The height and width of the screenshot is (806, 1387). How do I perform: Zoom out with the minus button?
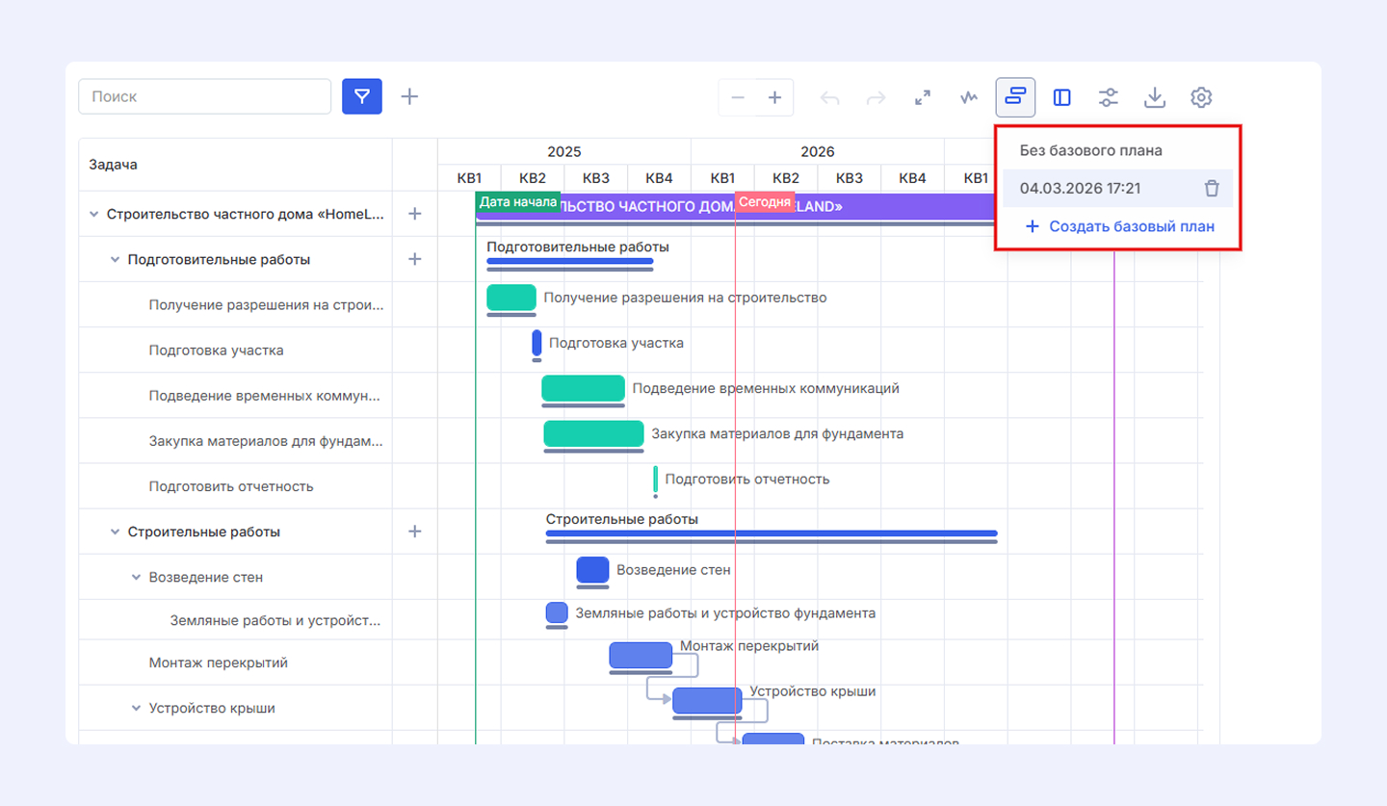[738, 97]
